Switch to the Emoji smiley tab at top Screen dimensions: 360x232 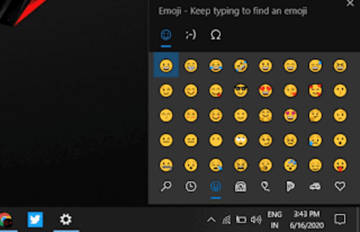coord(166,35)
